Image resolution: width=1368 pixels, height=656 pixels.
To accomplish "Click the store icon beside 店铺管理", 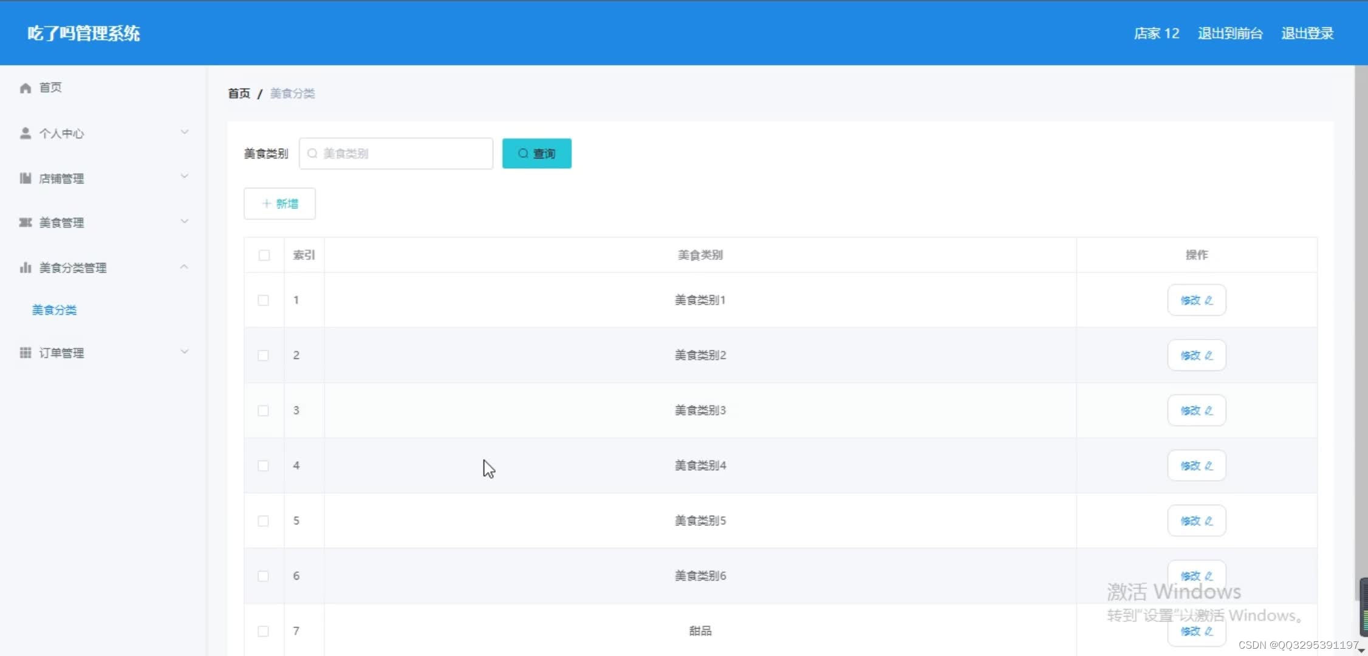I will 26,178.
